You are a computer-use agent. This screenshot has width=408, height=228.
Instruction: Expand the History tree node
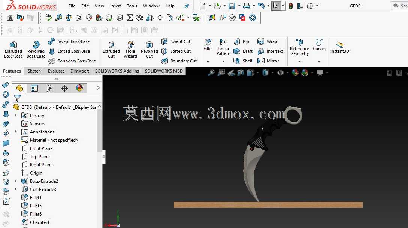click(16, 115)
